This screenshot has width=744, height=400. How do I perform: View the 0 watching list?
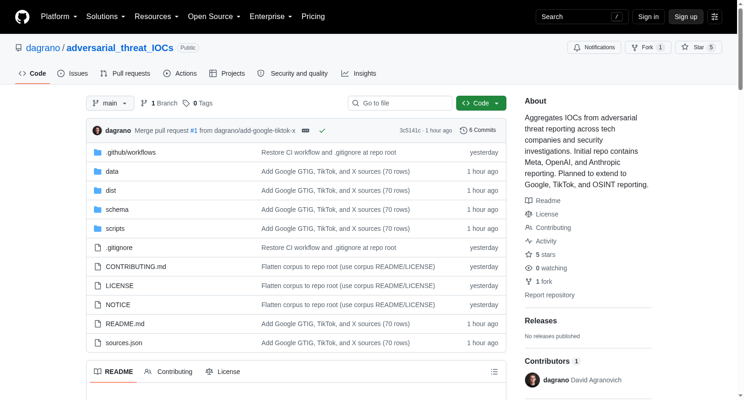(x=546, y=268)
